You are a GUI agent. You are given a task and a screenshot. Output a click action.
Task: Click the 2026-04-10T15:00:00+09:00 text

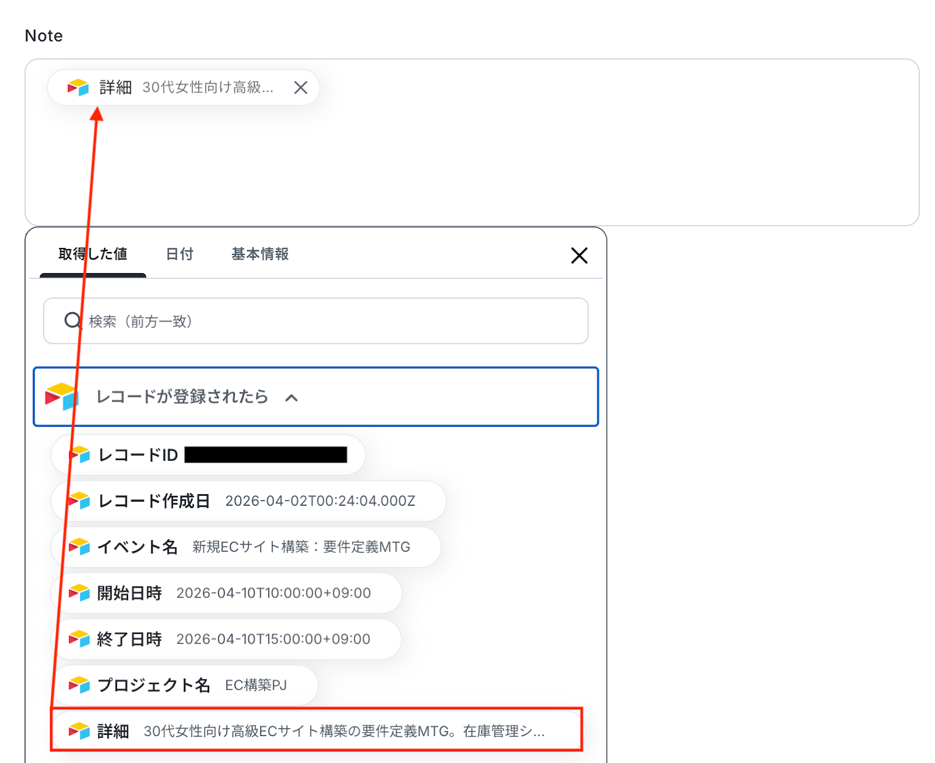click(273, 639)
